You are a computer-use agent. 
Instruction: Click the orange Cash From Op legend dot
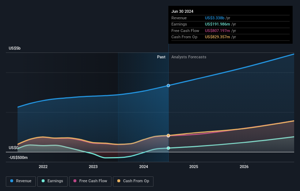119,181
